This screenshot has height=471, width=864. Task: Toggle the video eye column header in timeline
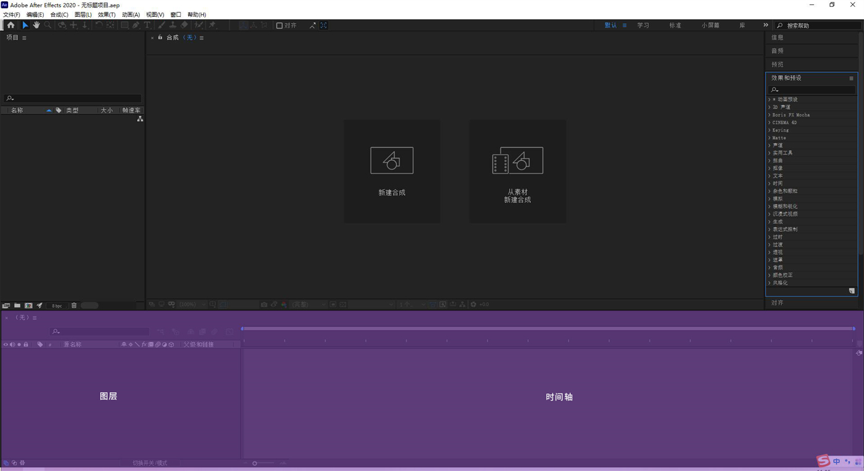click(x=6, y=345)
